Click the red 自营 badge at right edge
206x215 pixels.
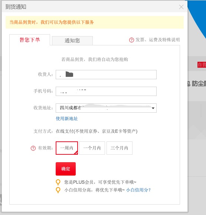pos(202,65)
